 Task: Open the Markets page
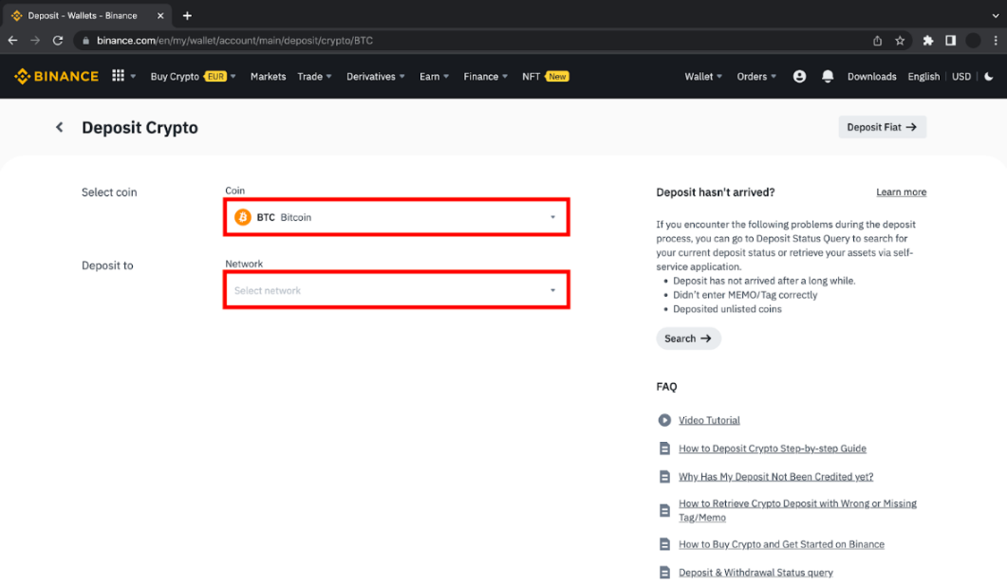click(268, 77)
